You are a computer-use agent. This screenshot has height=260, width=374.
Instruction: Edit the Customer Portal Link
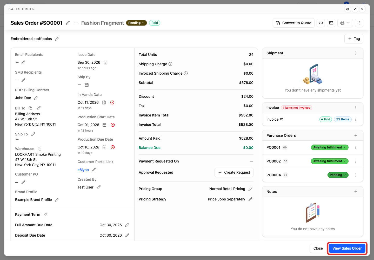[94, 170]
